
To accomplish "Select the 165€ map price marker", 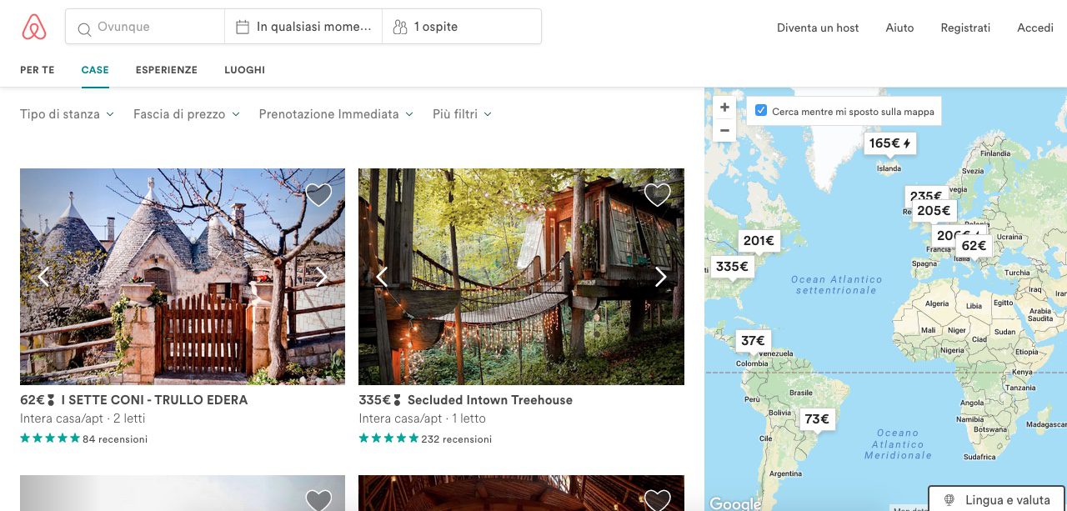I will point(889,144).
